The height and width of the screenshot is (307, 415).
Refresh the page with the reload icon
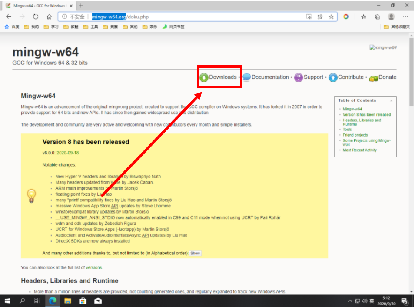(36, 17)
